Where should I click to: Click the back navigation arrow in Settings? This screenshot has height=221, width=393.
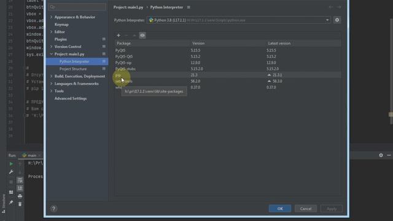331,7
